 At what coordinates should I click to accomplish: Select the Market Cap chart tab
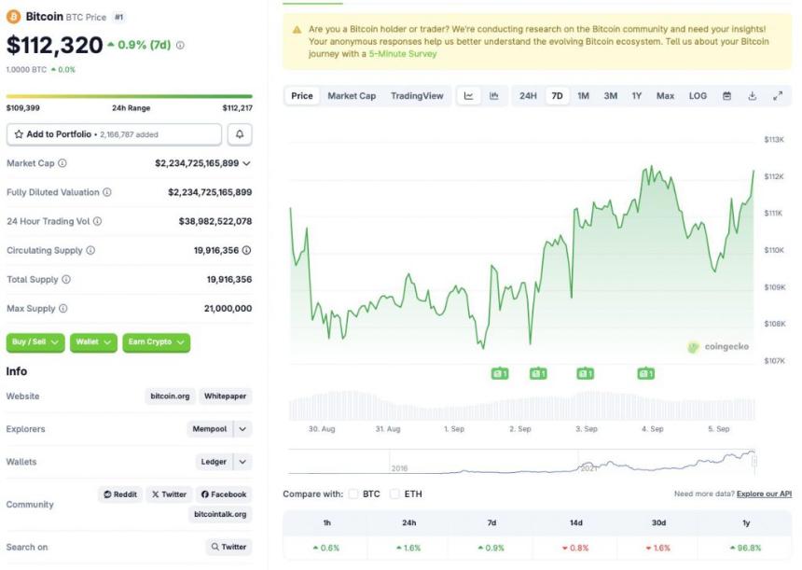pos(352,96)
